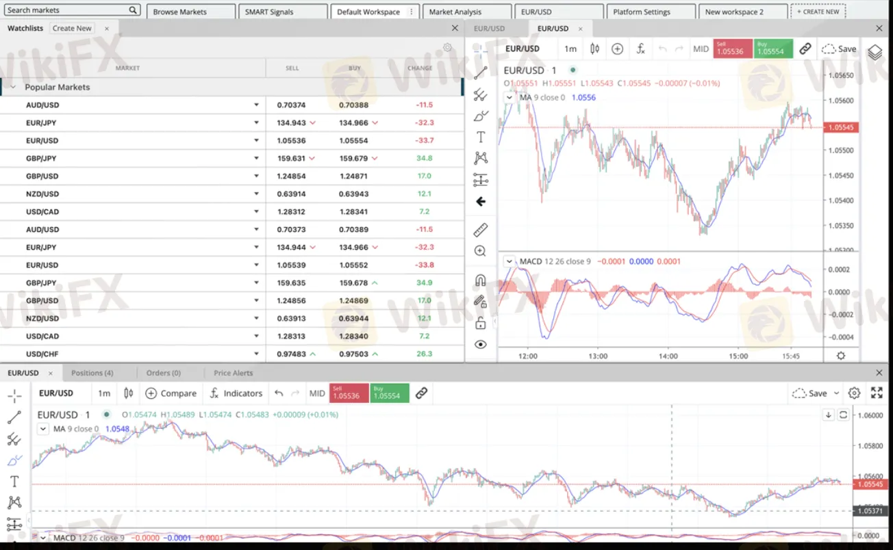Screen dimensions: 893x550
Task: Click the green Buy 1.05554 button in upper chart
Action: [x=773, y=49]
